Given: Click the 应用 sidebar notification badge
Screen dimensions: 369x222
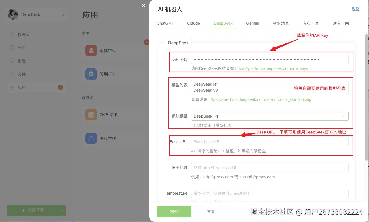Looking at the screenshot, I should click(x=60, y=87).
